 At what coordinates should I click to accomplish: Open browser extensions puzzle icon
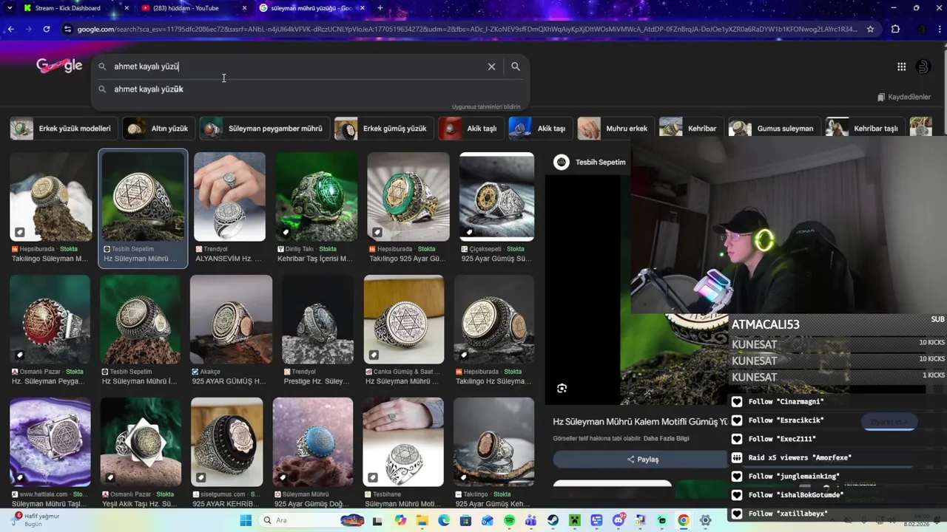point(895,29)
